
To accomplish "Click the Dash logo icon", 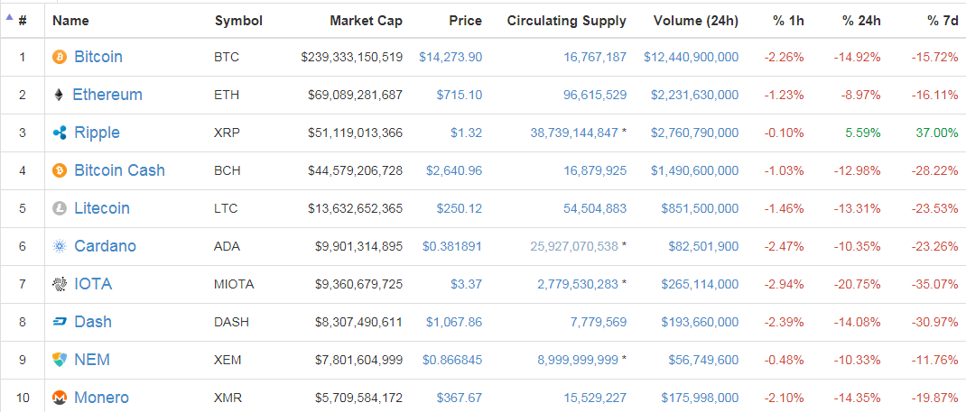I will (60, 322).
